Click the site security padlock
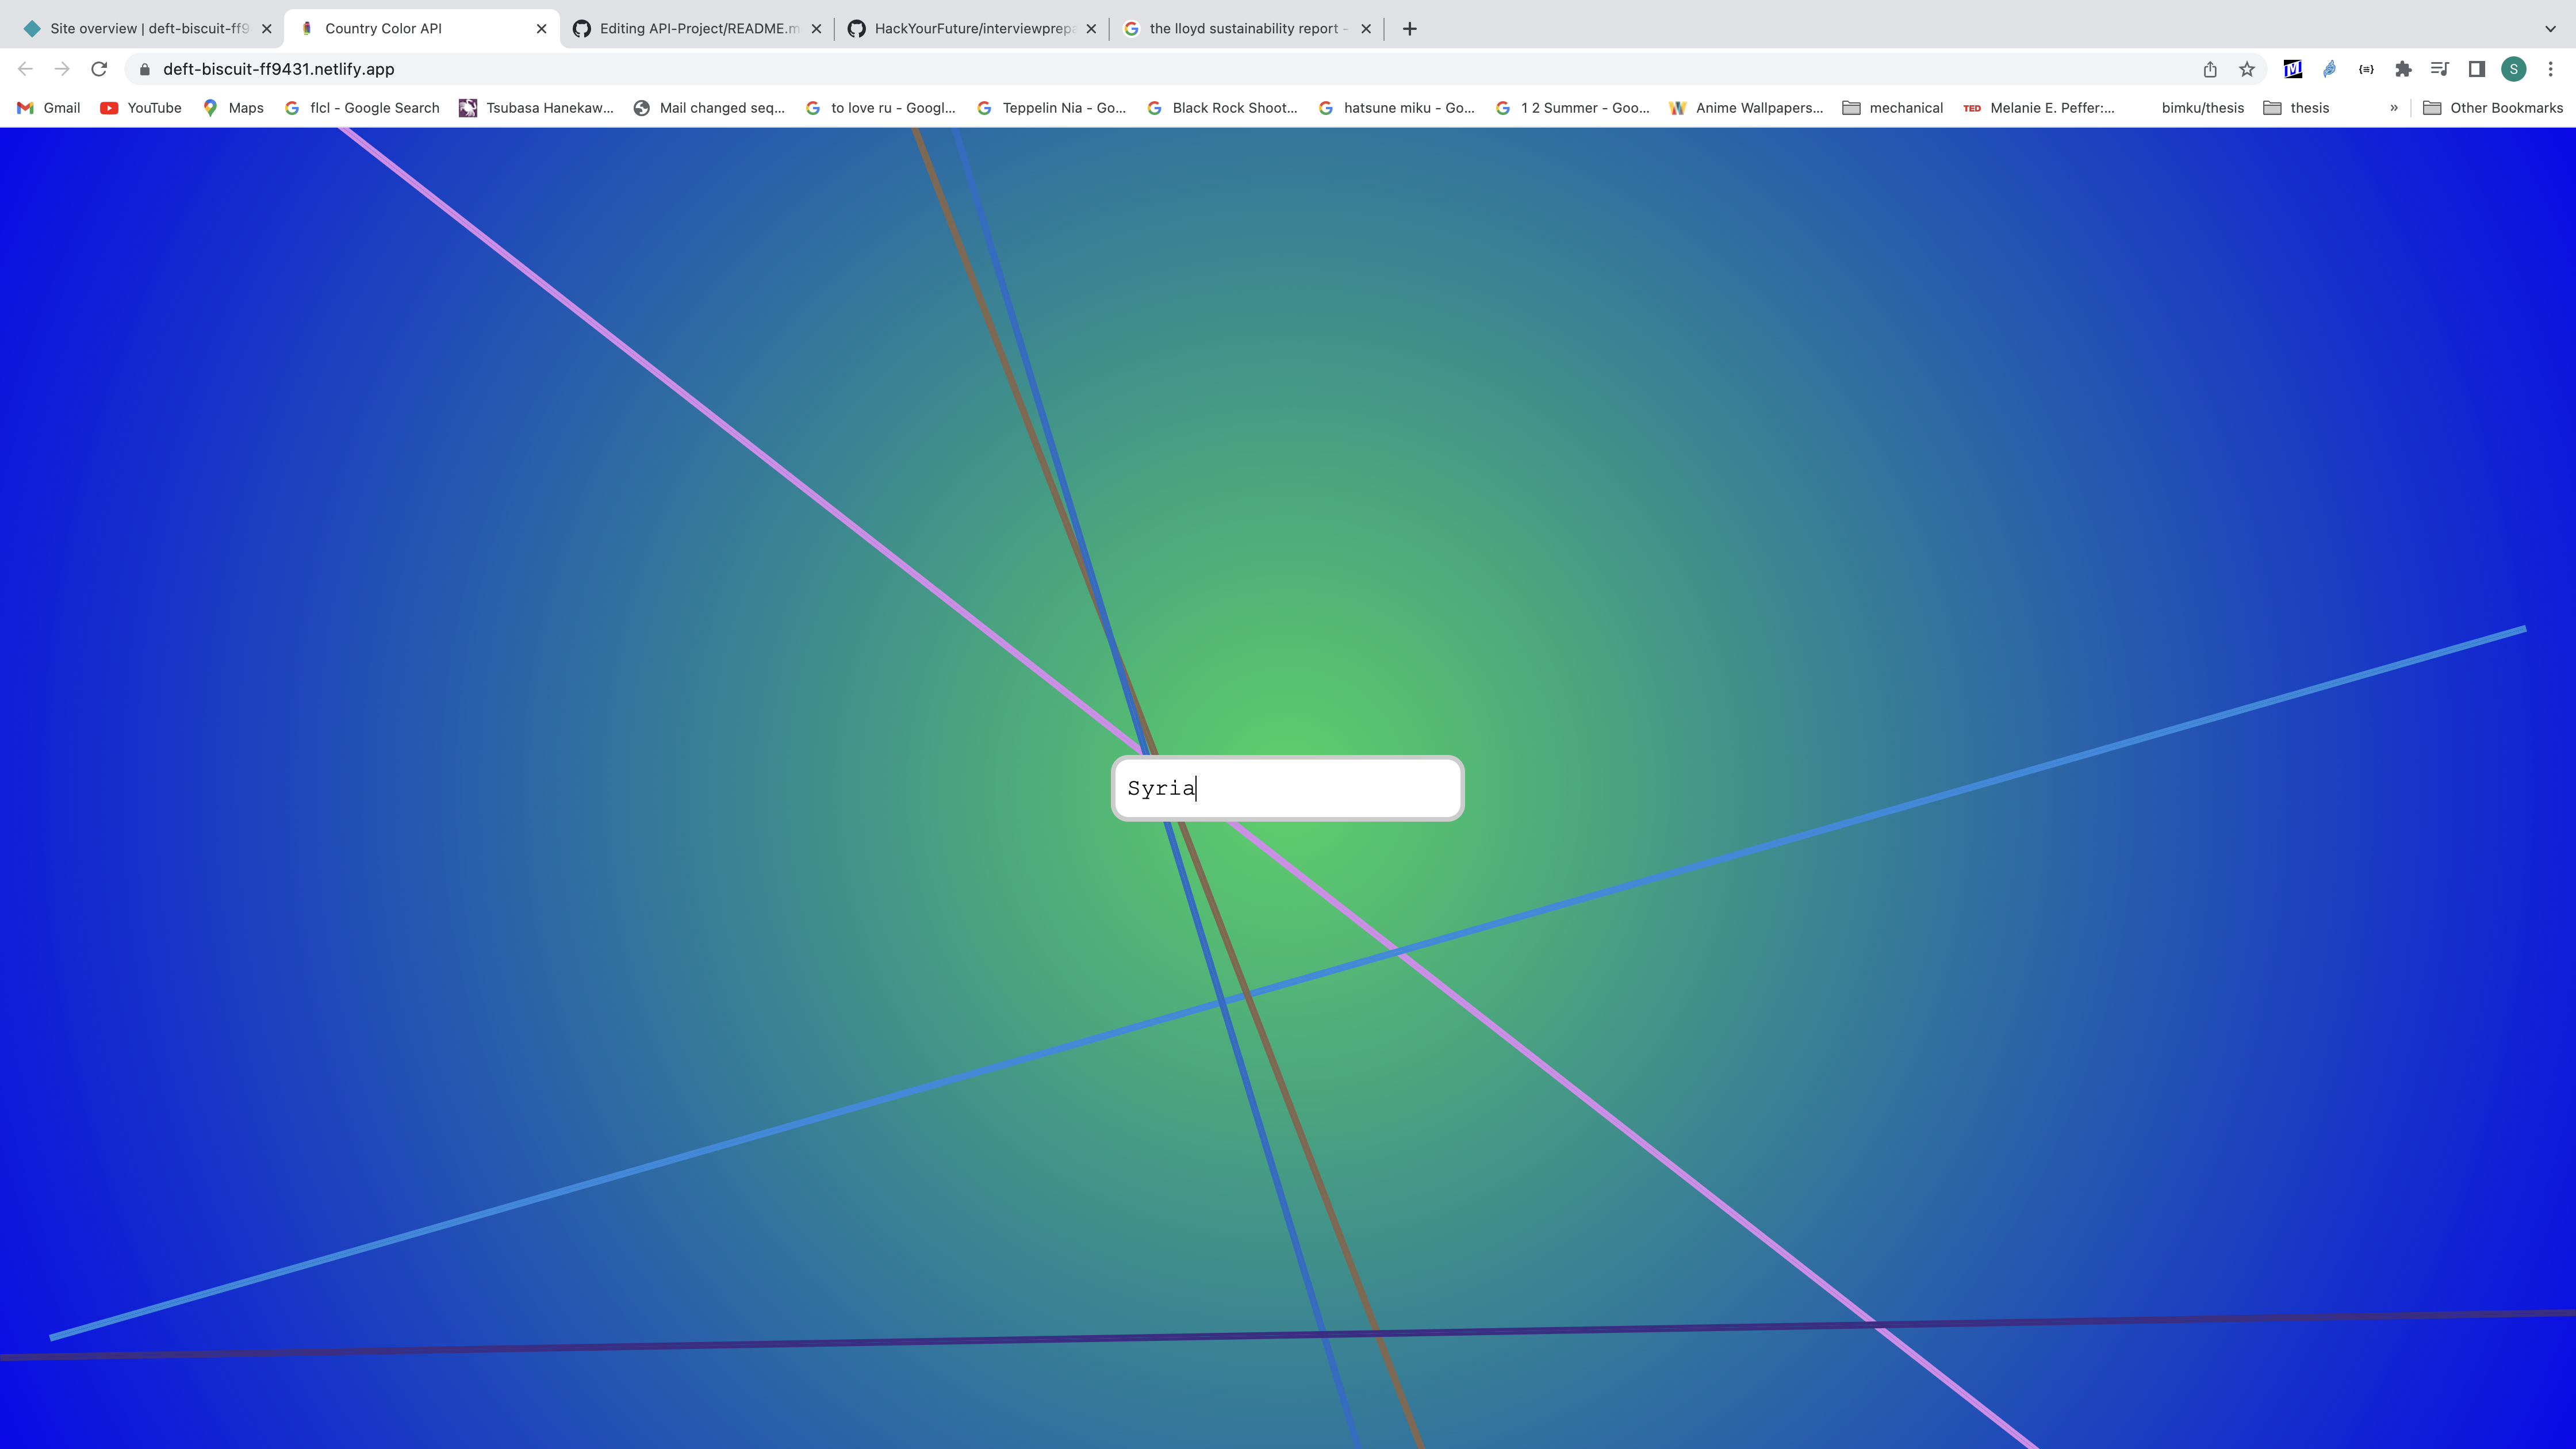Viewport: 2576px width, 1449px height. [143, 69]
